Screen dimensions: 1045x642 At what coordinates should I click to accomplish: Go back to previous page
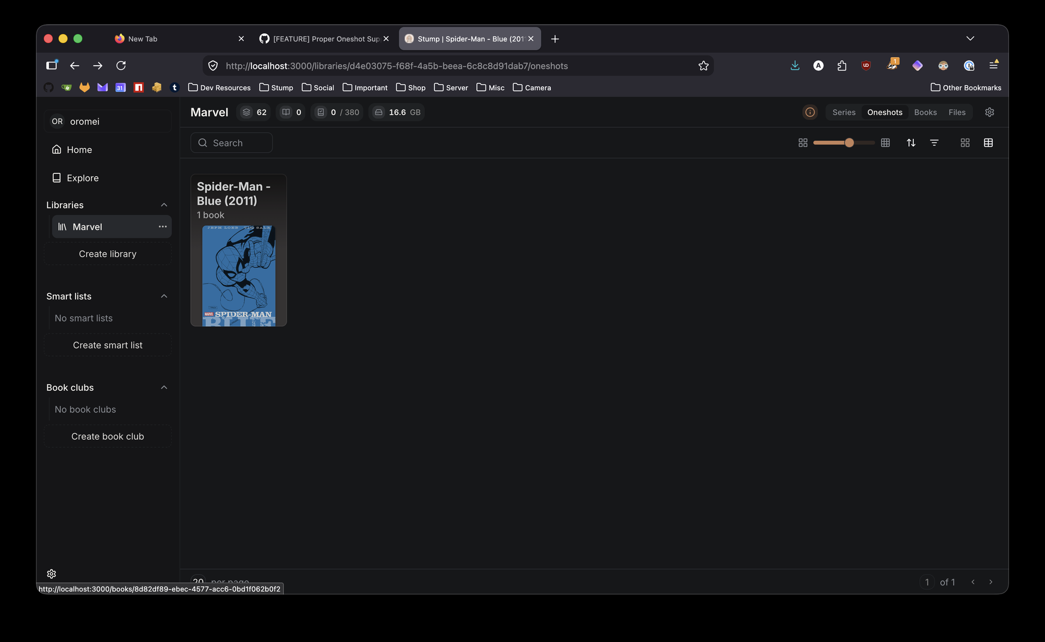point(75,66)
